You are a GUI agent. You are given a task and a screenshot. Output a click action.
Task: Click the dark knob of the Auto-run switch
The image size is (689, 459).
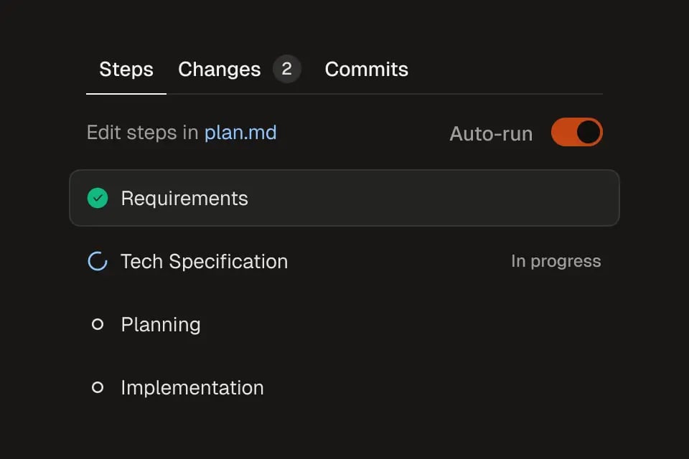(x=589, y=133)
